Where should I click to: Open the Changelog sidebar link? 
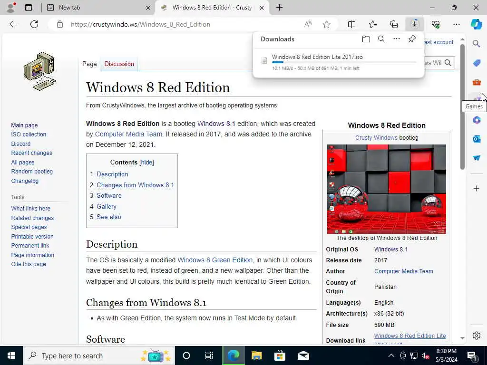click(25, 181)
